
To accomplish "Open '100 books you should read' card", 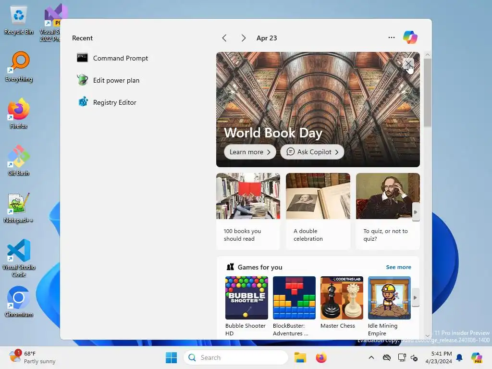I will click(248, 211).
